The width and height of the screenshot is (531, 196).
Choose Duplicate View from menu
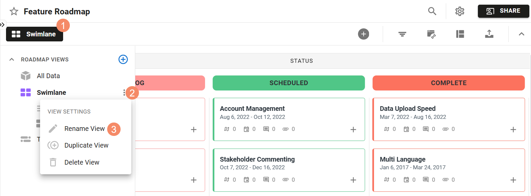86,145
